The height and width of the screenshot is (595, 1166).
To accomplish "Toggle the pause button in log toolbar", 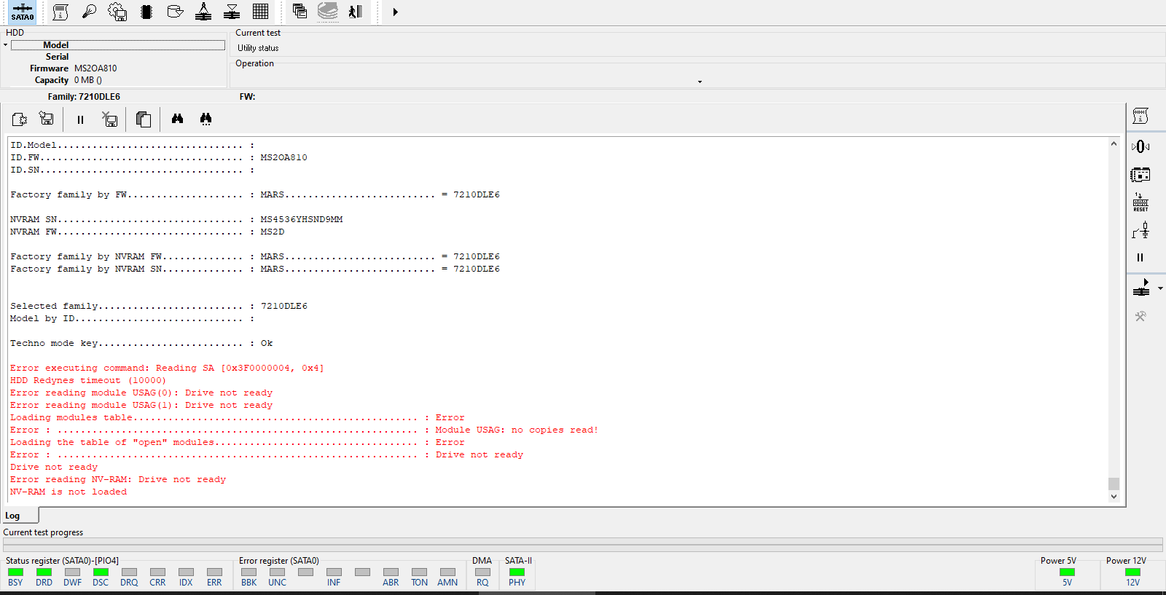I will pyautogui.click(x=80, y=119).
